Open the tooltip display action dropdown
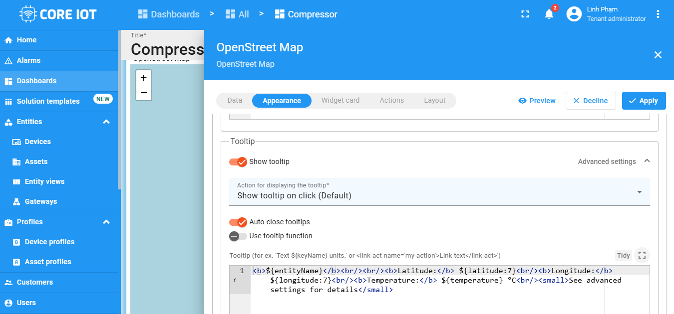 439,192
